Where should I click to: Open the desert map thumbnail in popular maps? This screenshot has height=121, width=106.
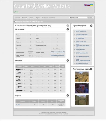82,77
